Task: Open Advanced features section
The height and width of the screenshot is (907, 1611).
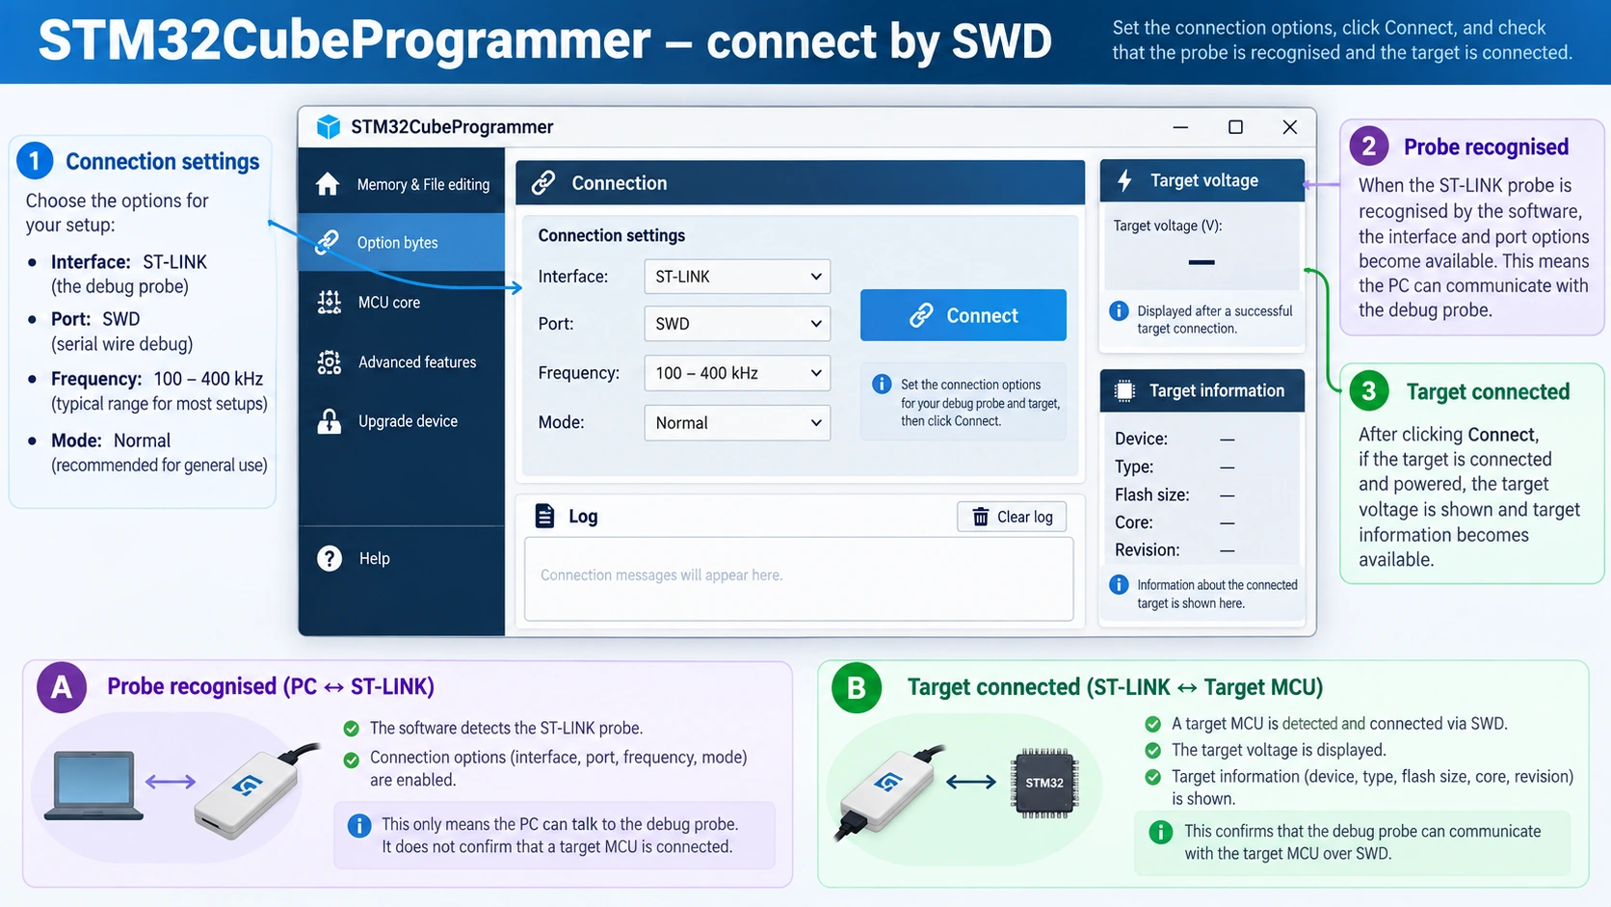Action: click(402, 362)
